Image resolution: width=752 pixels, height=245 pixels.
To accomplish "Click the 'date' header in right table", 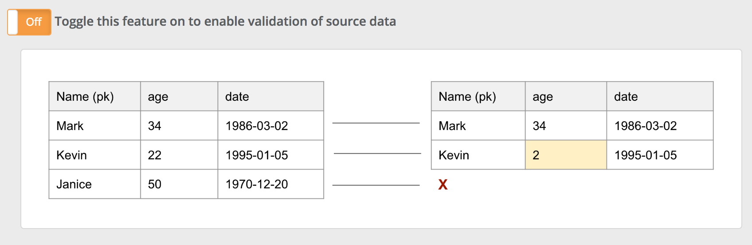I will pyautogui.click(x=659, y=96).
